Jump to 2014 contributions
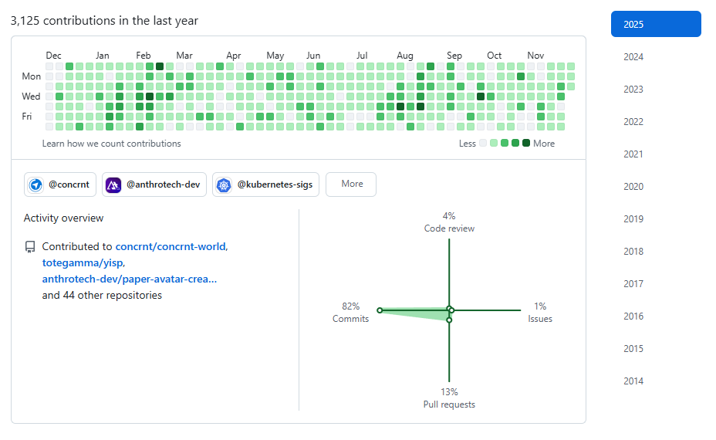This screenshot has width=716, height=440. [633, 381]
